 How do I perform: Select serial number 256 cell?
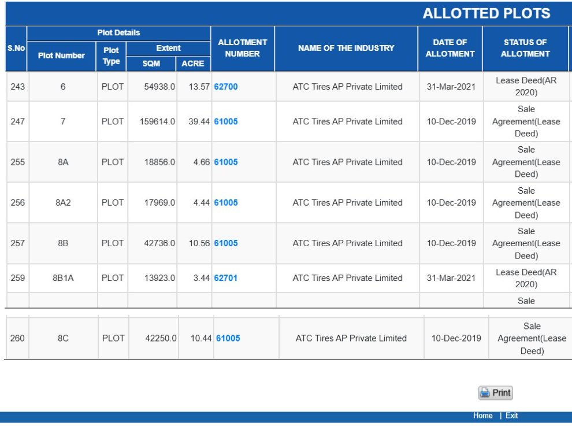[x=17, y=202]
